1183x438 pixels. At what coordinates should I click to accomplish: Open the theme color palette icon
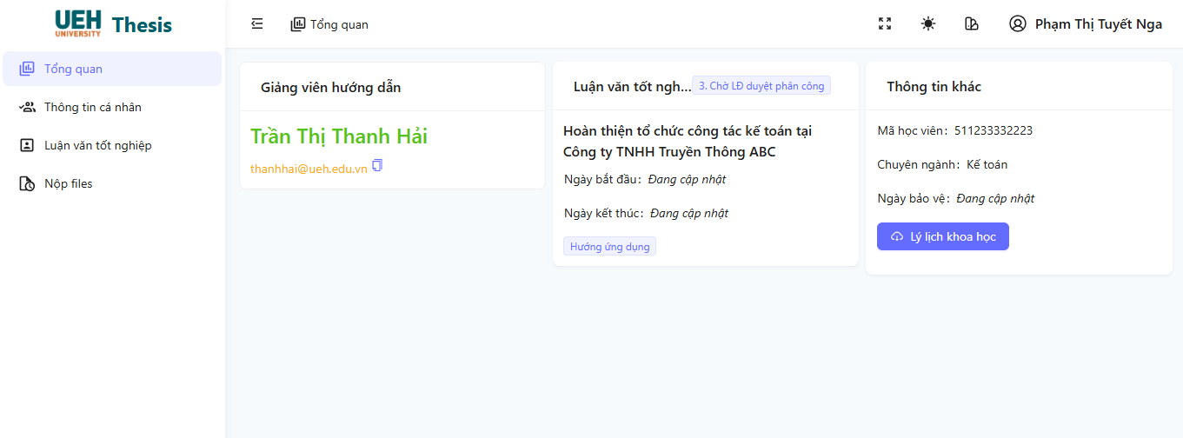pyautogui.click(x=972, y=24)
